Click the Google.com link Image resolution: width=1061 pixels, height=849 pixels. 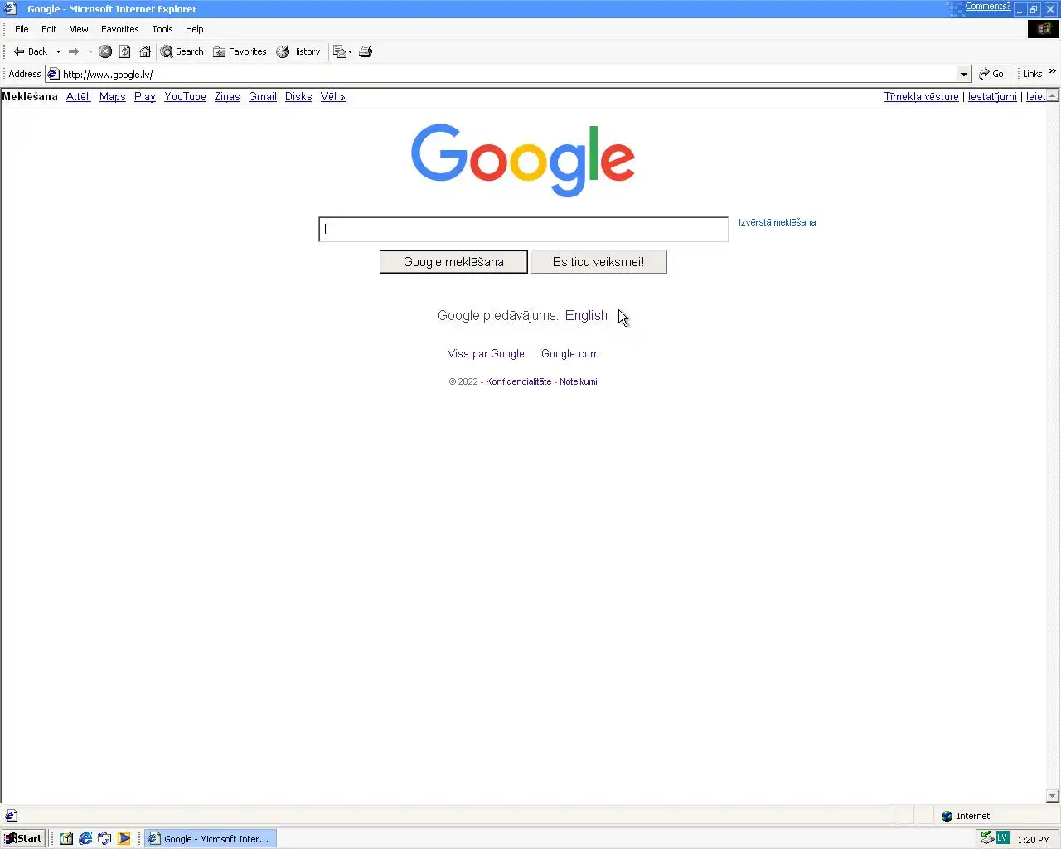pyautogui.click(x=570, y=353)
